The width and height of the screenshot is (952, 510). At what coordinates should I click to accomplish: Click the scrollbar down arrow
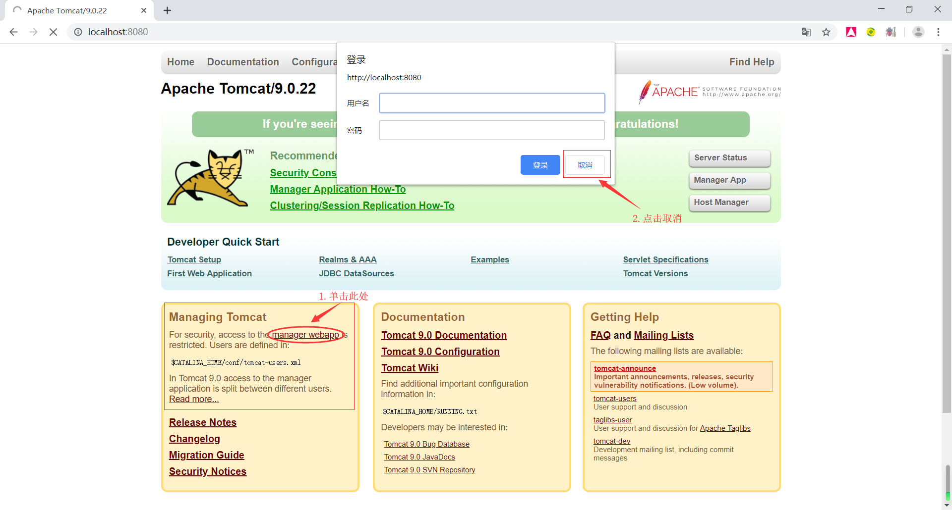(947, 505)
